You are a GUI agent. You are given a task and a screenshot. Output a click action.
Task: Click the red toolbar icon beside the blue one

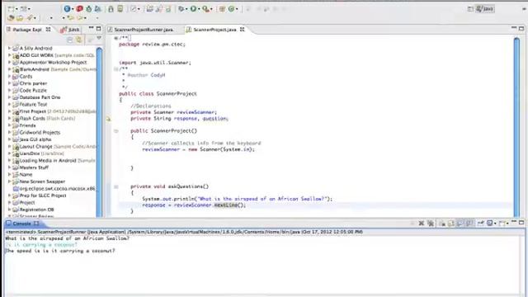click(x=79, y=9)
